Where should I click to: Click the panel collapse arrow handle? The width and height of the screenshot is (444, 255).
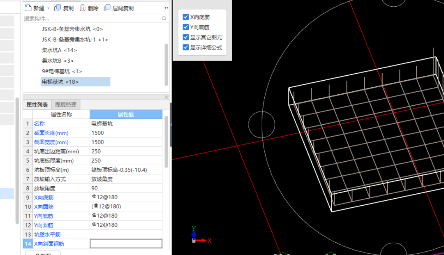(171, 125)
